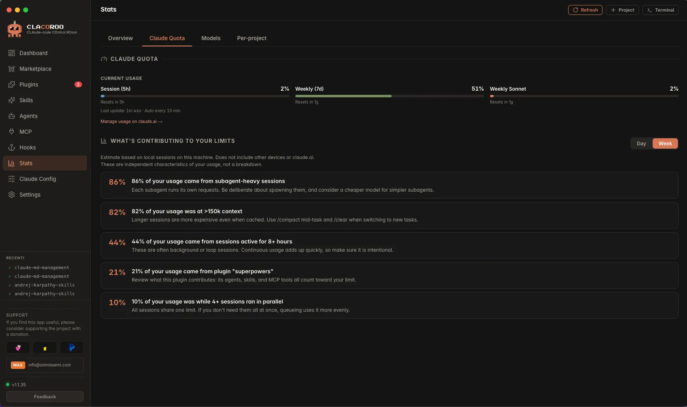
Task: Open the Marketplace storefront icon
Action: pos(12,69)
